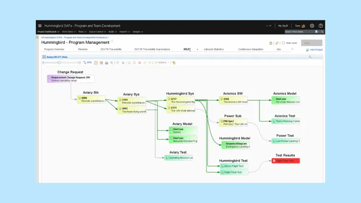Click the Save button

(x=311, y=43)
